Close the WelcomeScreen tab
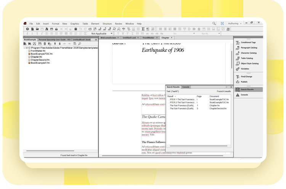This screenshot has width=286, height=189. [x=118, y=38]
